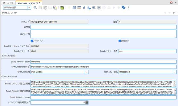Screen dimensions: 178x106
Task: Open the three-dot more menu
Action: pyautogui.click(x=129, y=8)
